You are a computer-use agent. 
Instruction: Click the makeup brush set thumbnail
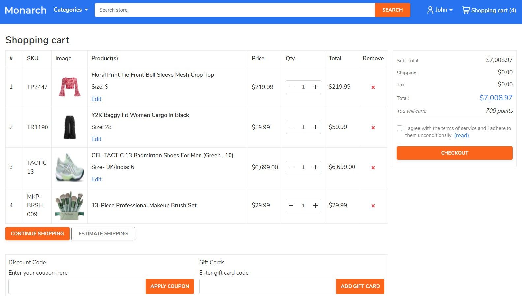point(70,206)
